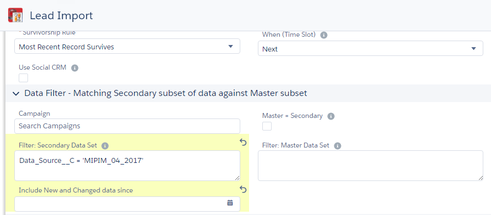Image resolution: width=491 pixels, height=215 pixels.
Task: Show info for Filter: Master Data Set
Action: pyautogui.click(x=337, y=146)
